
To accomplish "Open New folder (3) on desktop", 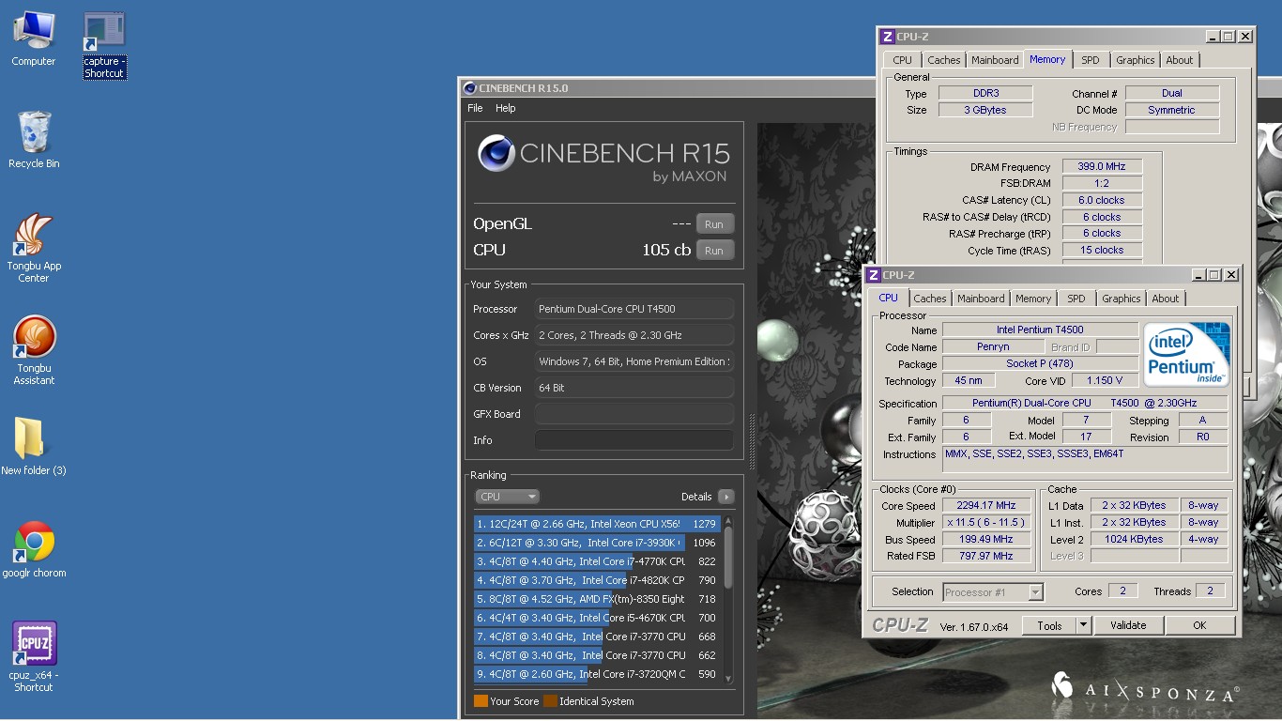I will pyautogui.click(x=34, y=447).
